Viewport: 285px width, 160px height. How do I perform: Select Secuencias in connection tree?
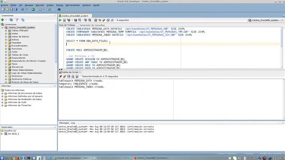click(17, 67)
